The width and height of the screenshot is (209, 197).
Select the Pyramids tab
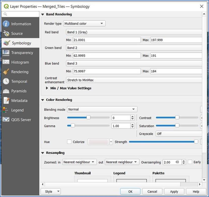point(20,91)
